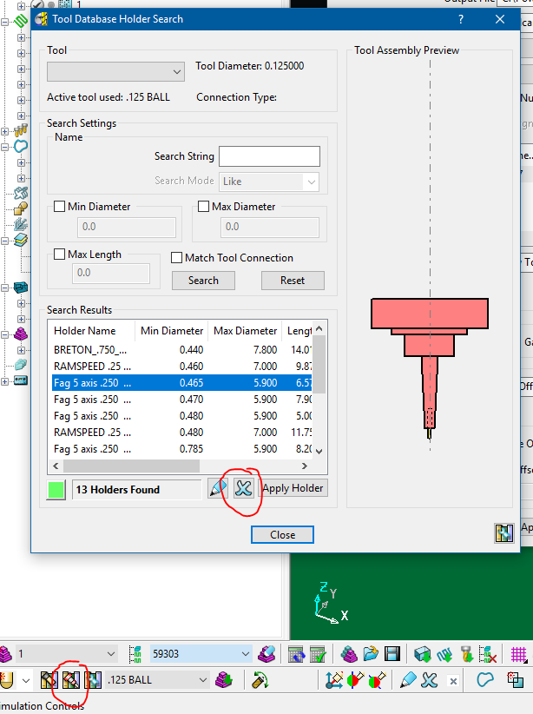
Task: Select the Patterns node icon in tree
Action: (21, 194)
